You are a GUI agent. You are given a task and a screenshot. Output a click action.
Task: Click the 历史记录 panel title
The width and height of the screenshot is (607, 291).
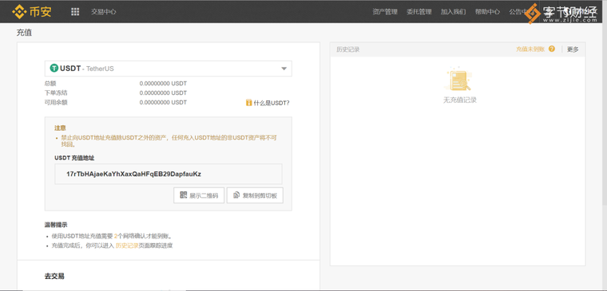coord(347,49)
